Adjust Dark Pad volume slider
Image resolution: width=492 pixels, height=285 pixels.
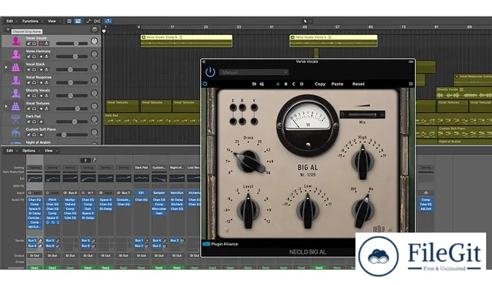pyautogui.click(x=72, y=121)
